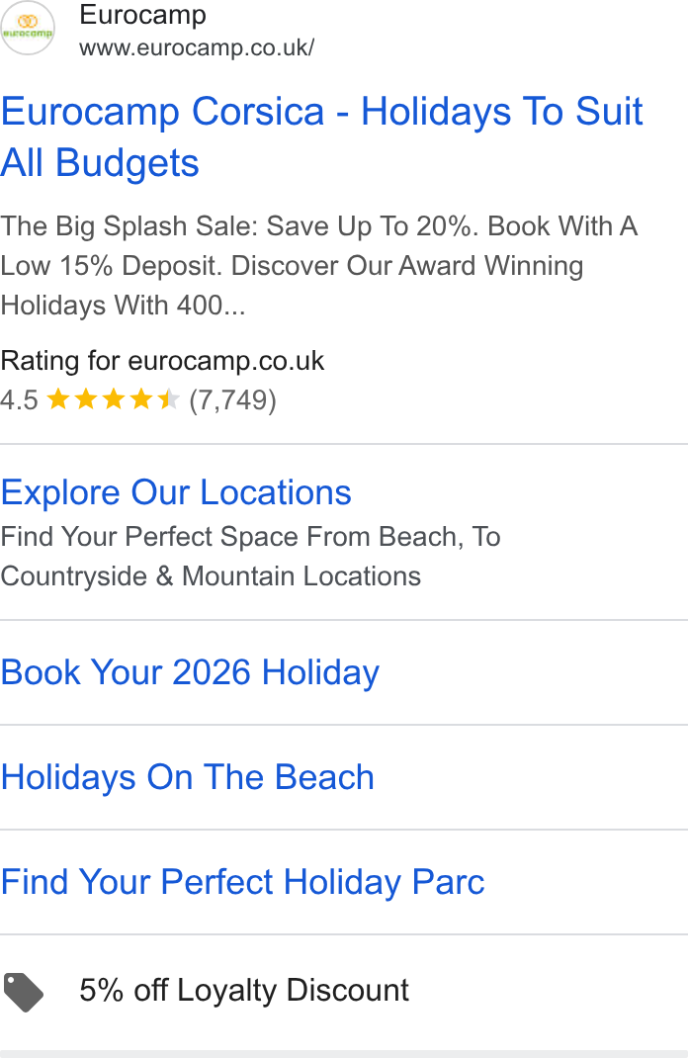The image size is (688, 1058).
Task: Click the Eurocamp round logo icon
Action: 27,28
